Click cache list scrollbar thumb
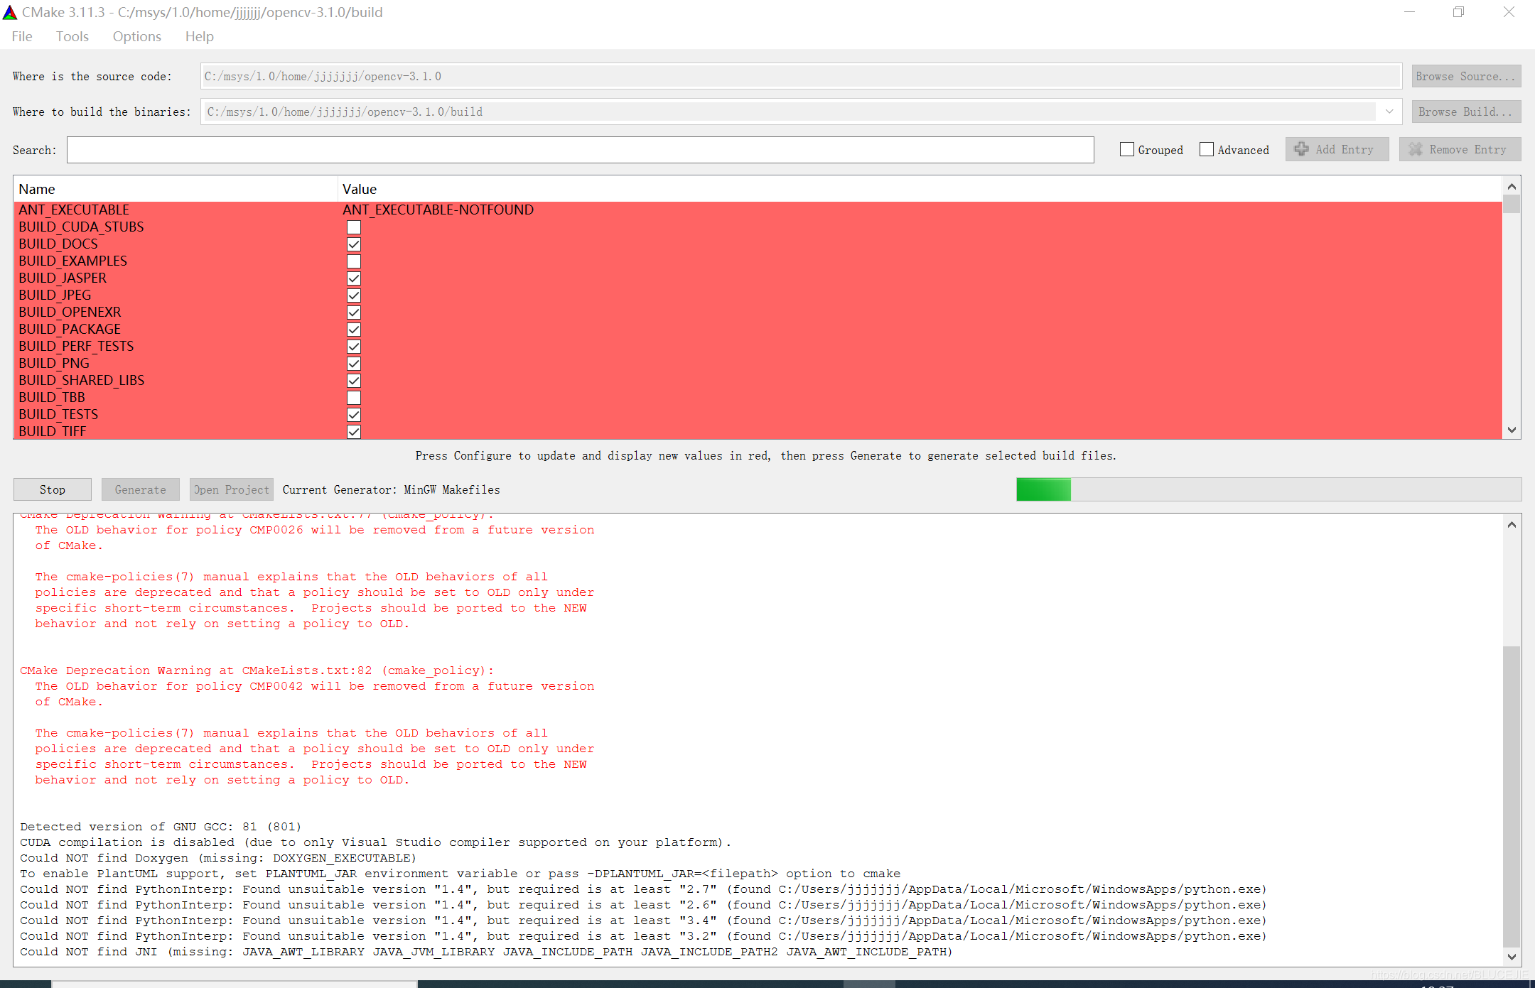Viewport: 1535px width, 988px height. tap(1512, 204)
